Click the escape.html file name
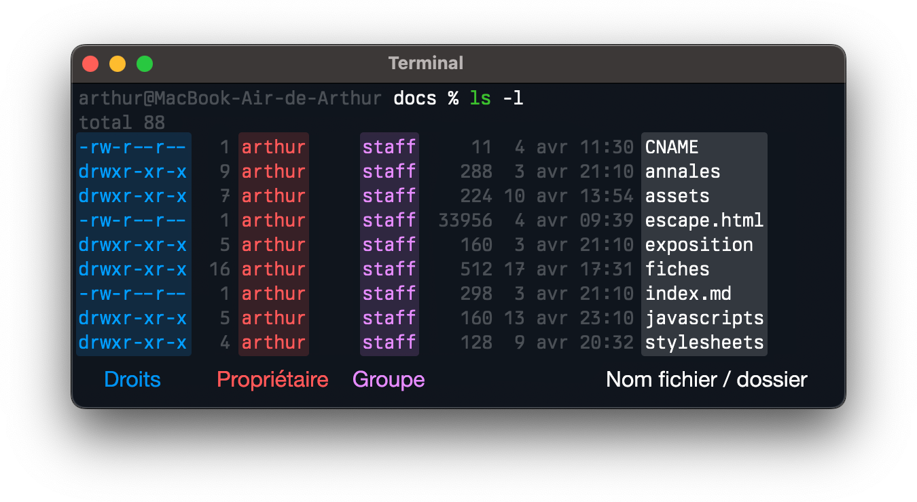The height and width of the screenshot is (502, 917). tap(704, 220)
